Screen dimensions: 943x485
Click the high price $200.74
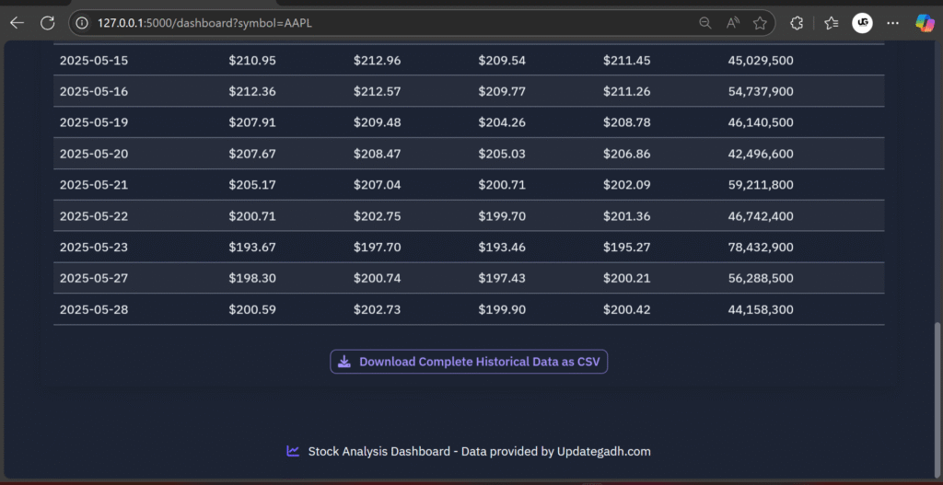pyautogui.click(x=377, y=279)
